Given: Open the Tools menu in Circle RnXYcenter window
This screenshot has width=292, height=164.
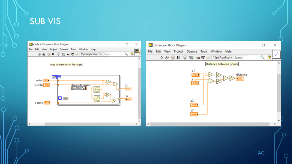Looking at the screenshot, I should [74, 49].
